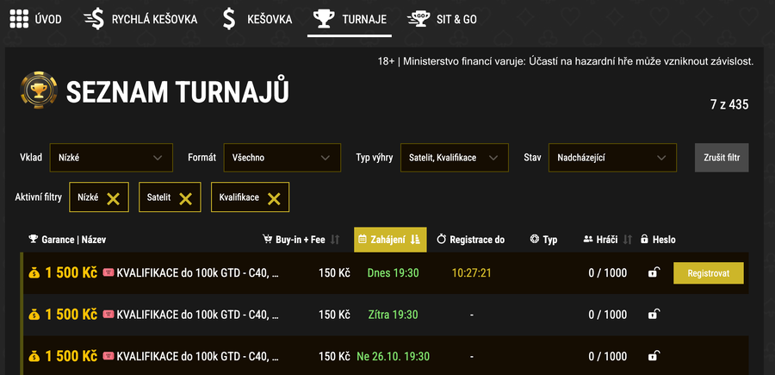Switch to the Rychlá kešovka tab
775x375 pixels.
[140, 18]
